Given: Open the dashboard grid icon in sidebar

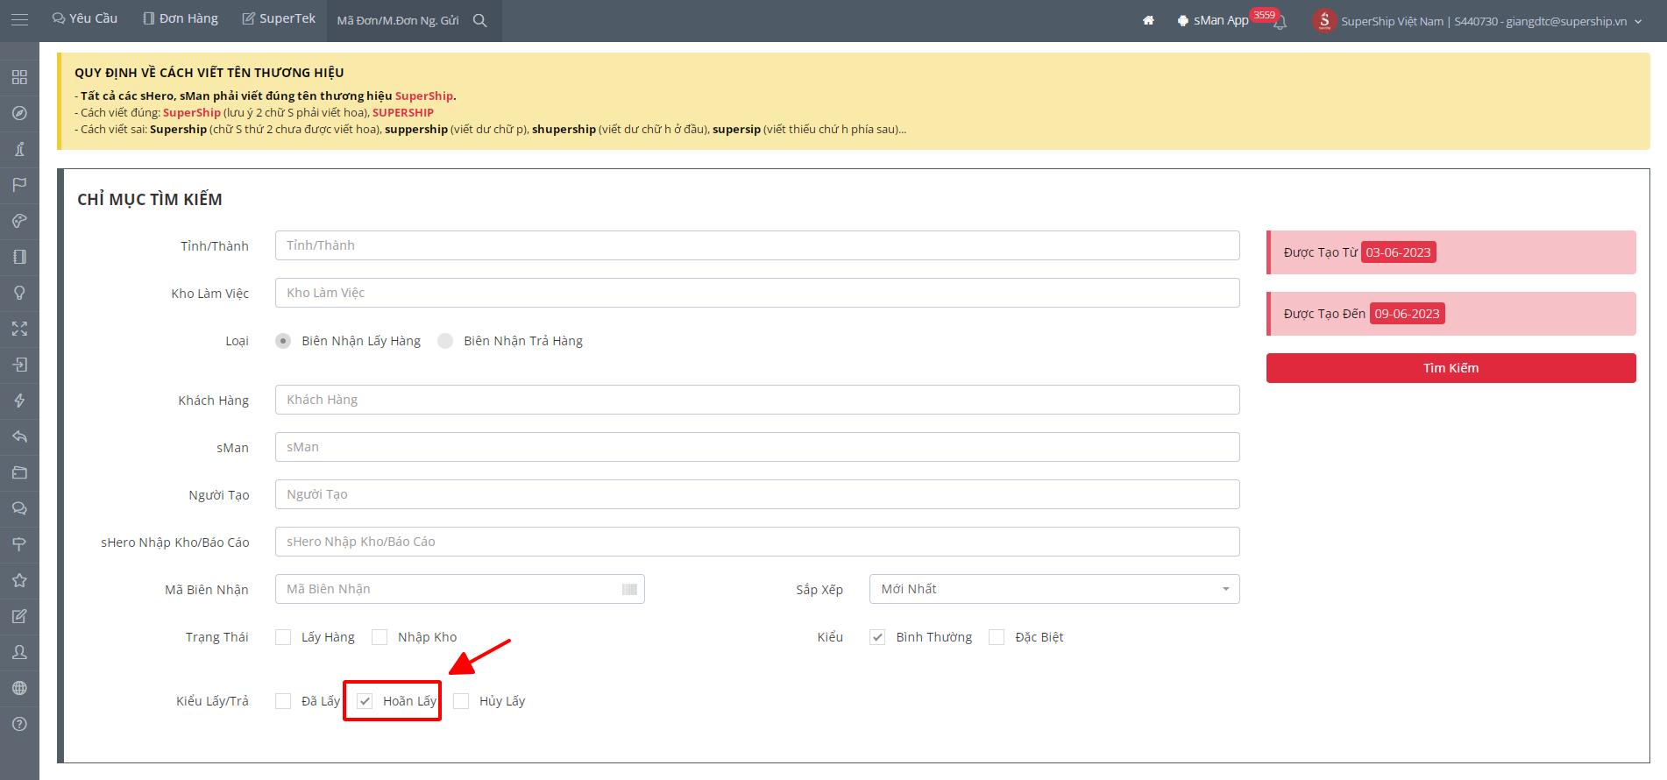Looking at the screenshot, I should (x=19, y=77).
